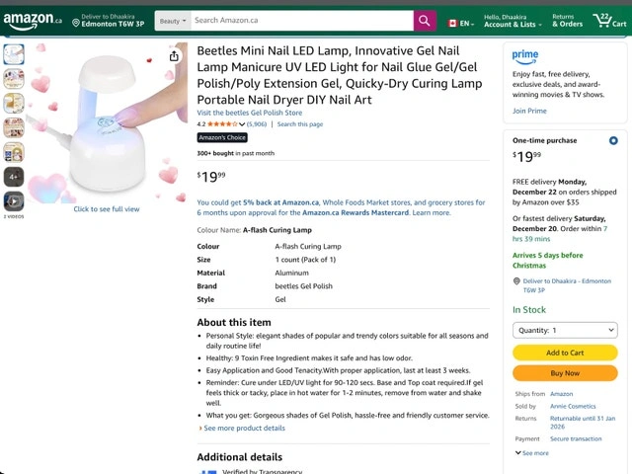Focus the Search Amazon.ca input field

(301, 21)
